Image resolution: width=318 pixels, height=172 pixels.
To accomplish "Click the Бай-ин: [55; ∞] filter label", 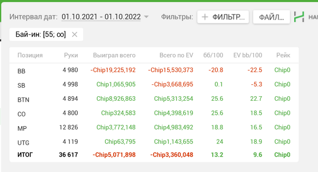I will (x=40, y=34).
